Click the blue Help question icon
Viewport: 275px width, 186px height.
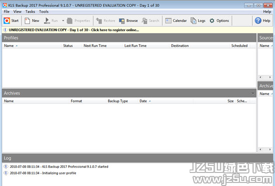pyautogui.click(x=258, y=21)
